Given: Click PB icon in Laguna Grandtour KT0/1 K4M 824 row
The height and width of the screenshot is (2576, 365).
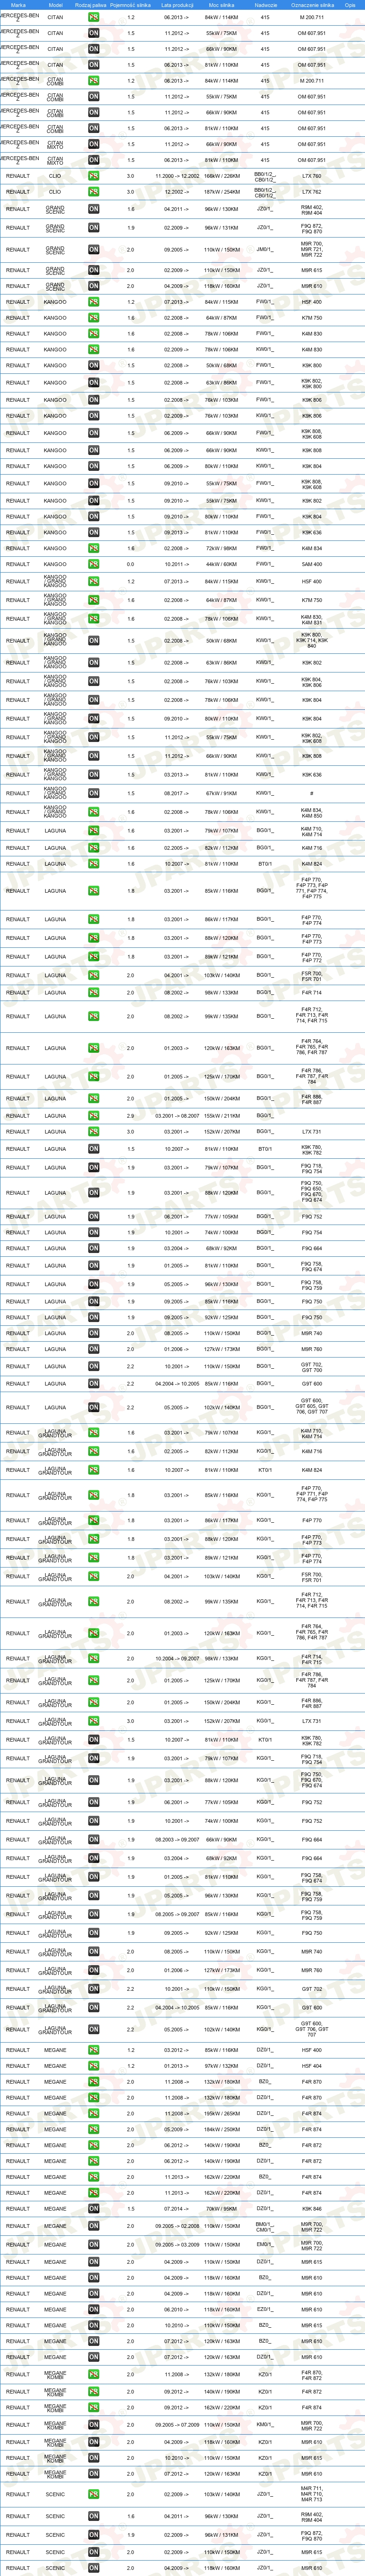Looking at the screenshot, I should tap(93, 1471).
